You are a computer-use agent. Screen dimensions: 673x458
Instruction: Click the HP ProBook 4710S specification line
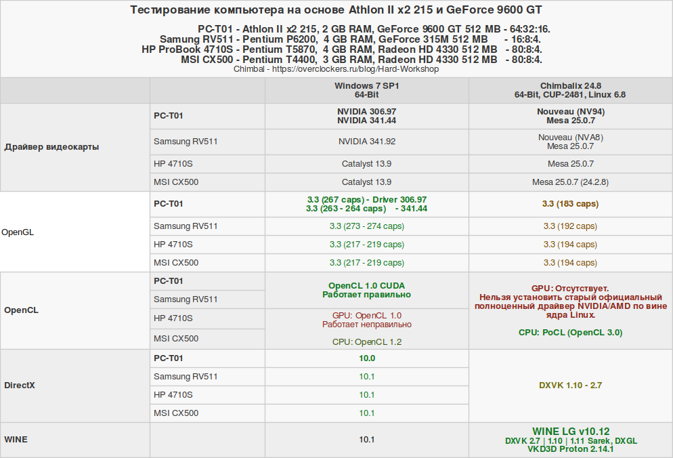pyautogui.click(x=342, y=49)
